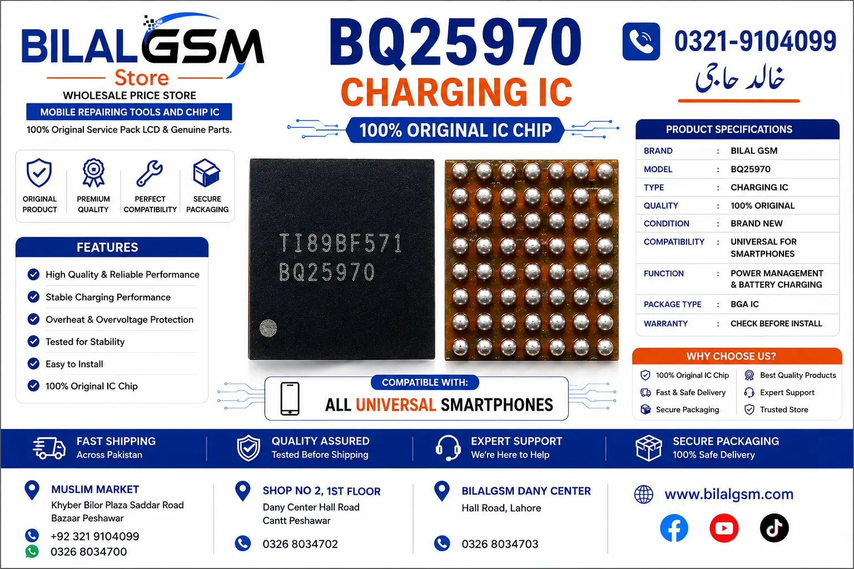
Task: Click the checkmark beside Overheat & Overvoltage Protection
Action: (33, 319)
